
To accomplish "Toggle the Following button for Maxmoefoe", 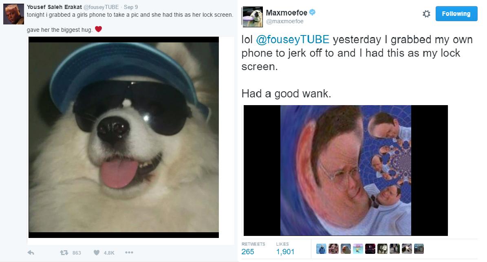I will (456, 14).
